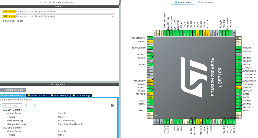Select Trigger 'None' value under DAC Out1

click(x=61, y=117)
